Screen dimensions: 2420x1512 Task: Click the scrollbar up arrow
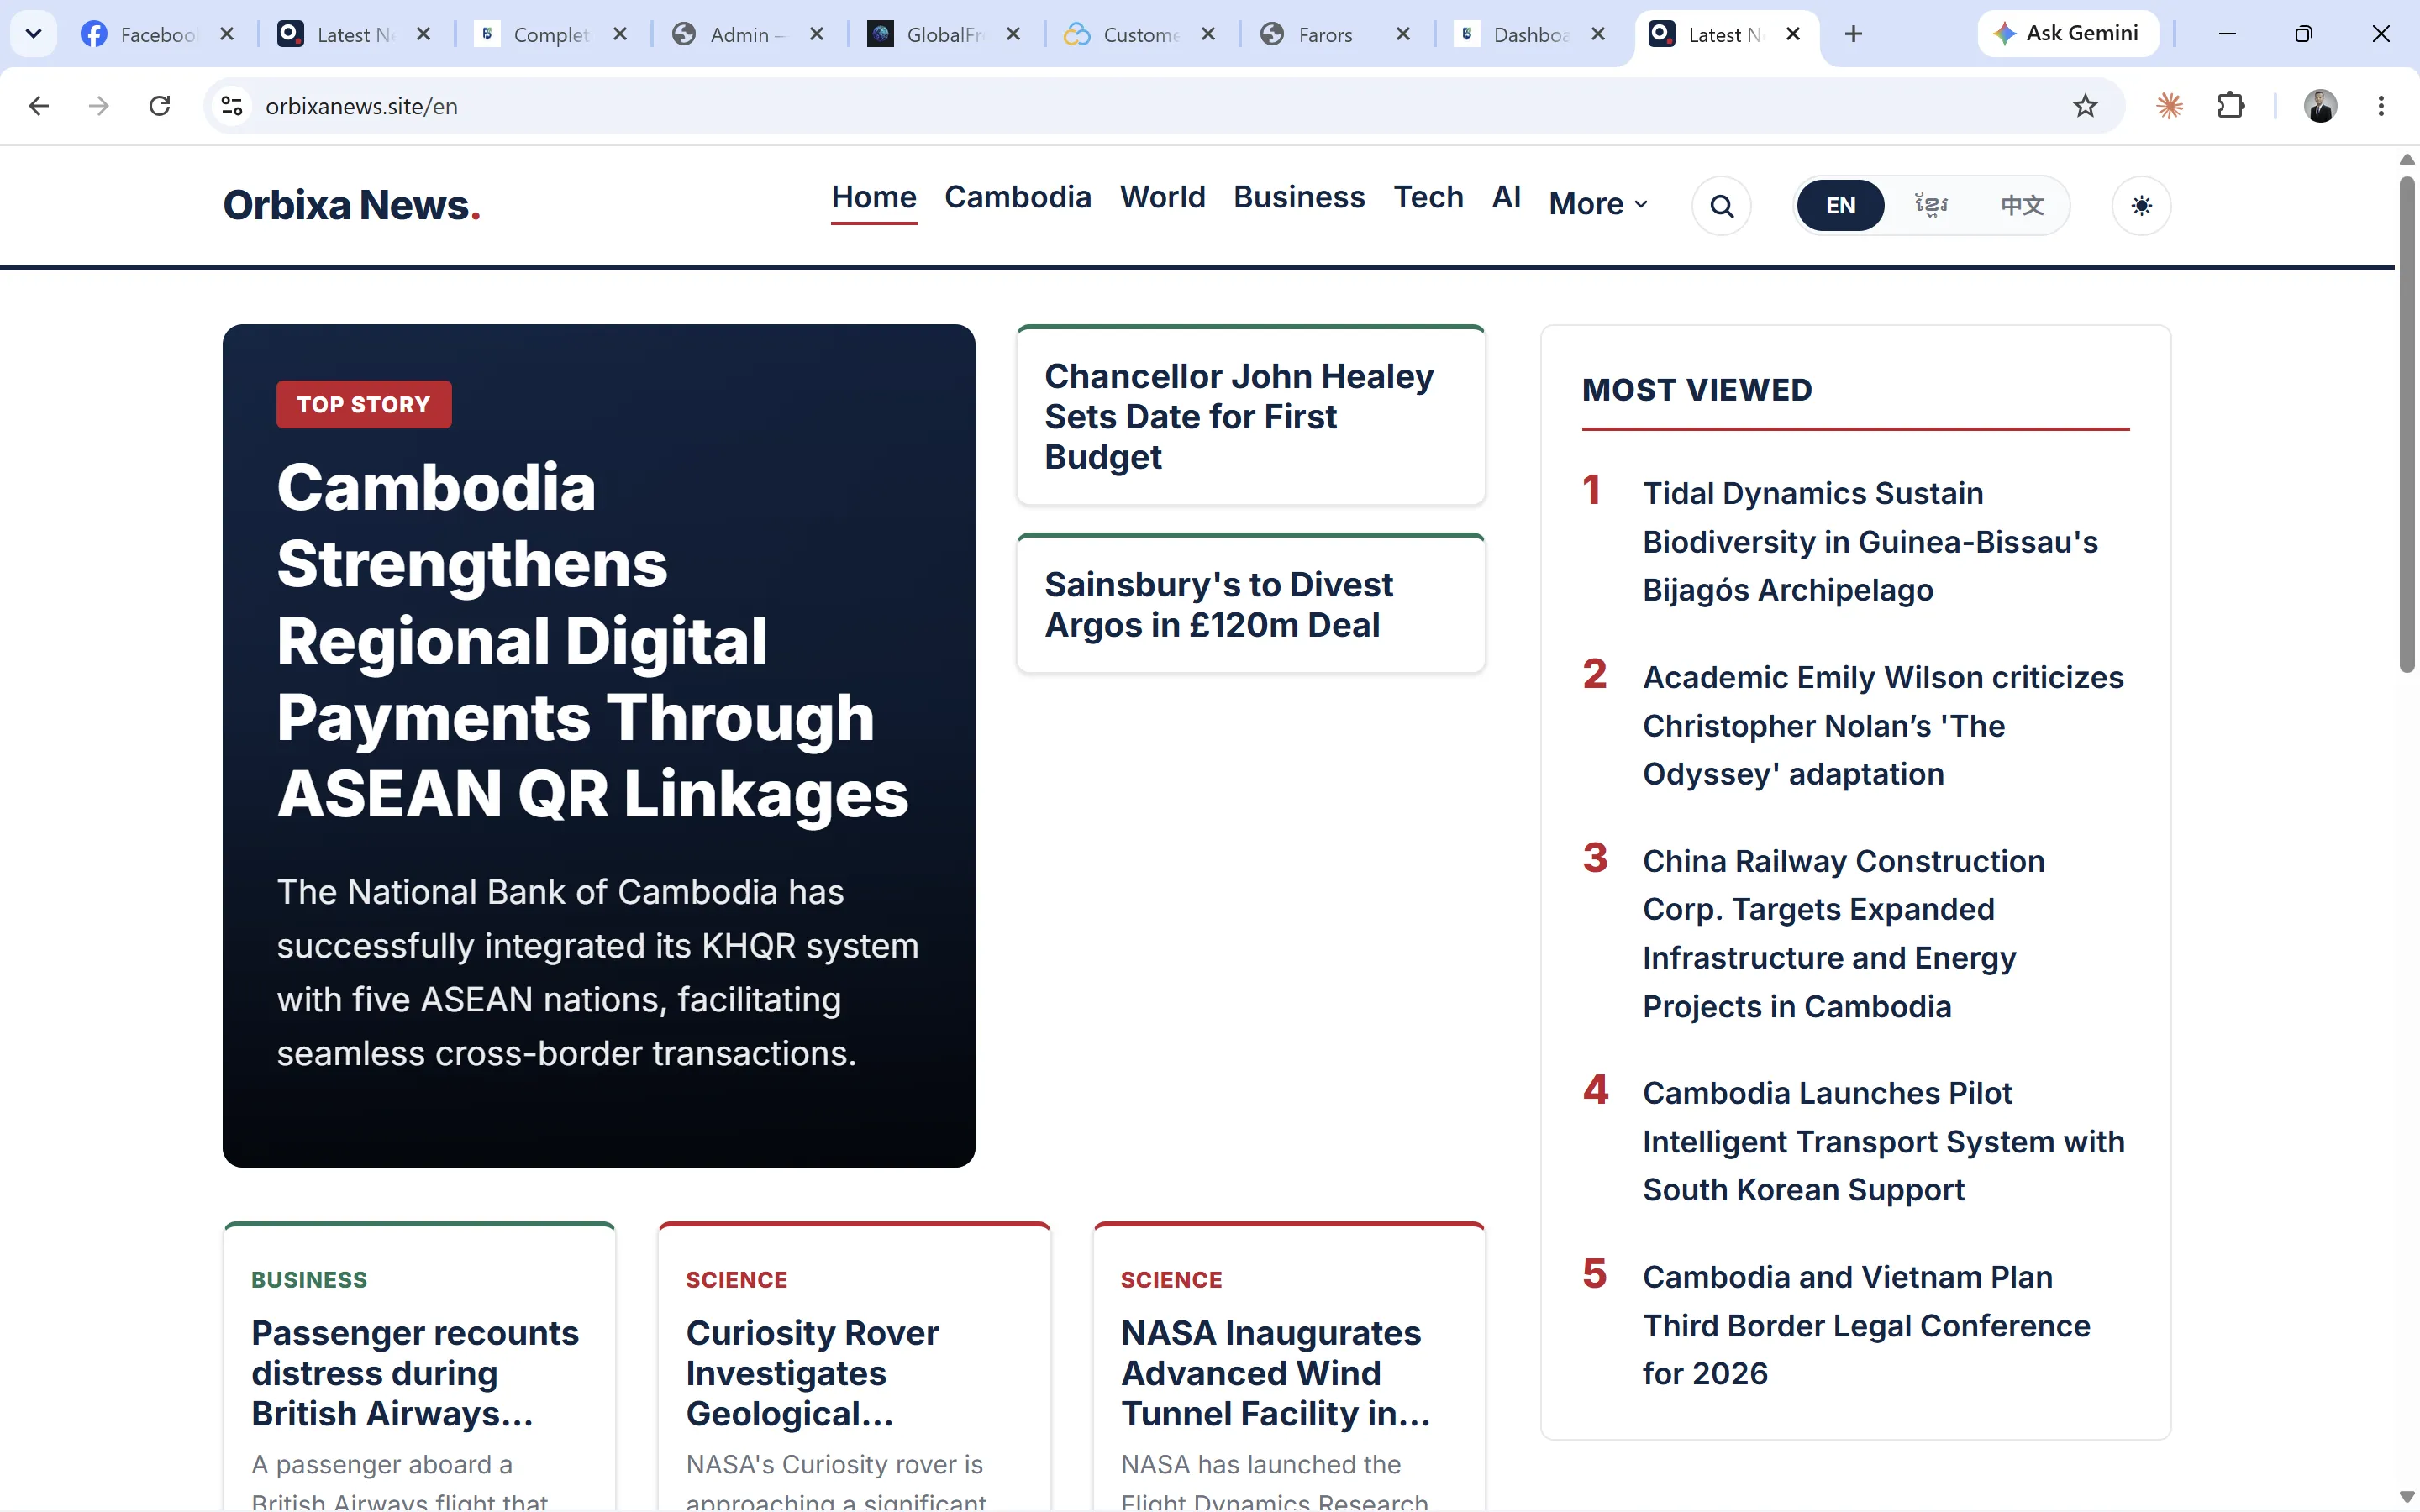point(2407,160)
